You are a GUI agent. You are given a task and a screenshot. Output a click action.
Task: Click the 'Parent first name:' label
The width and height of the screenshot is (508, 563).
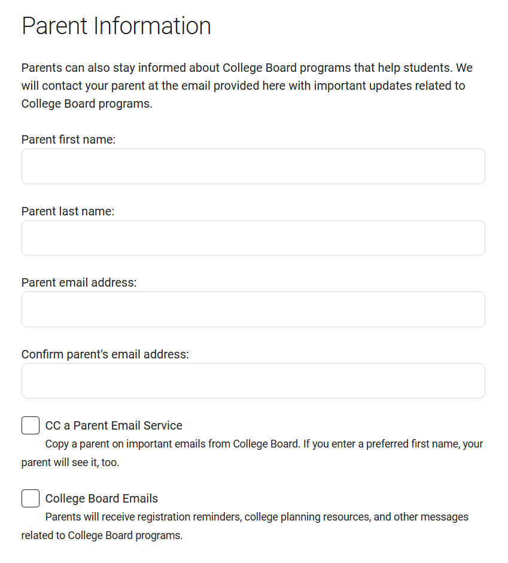(68, 139)
